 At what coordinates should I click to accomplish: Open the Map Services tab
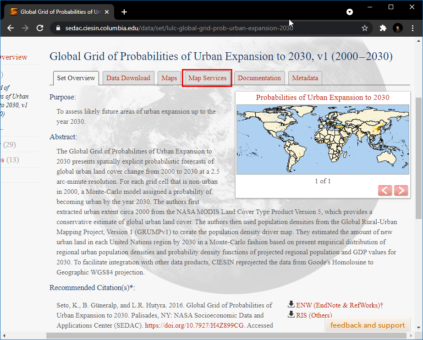[x=207, y=78]
